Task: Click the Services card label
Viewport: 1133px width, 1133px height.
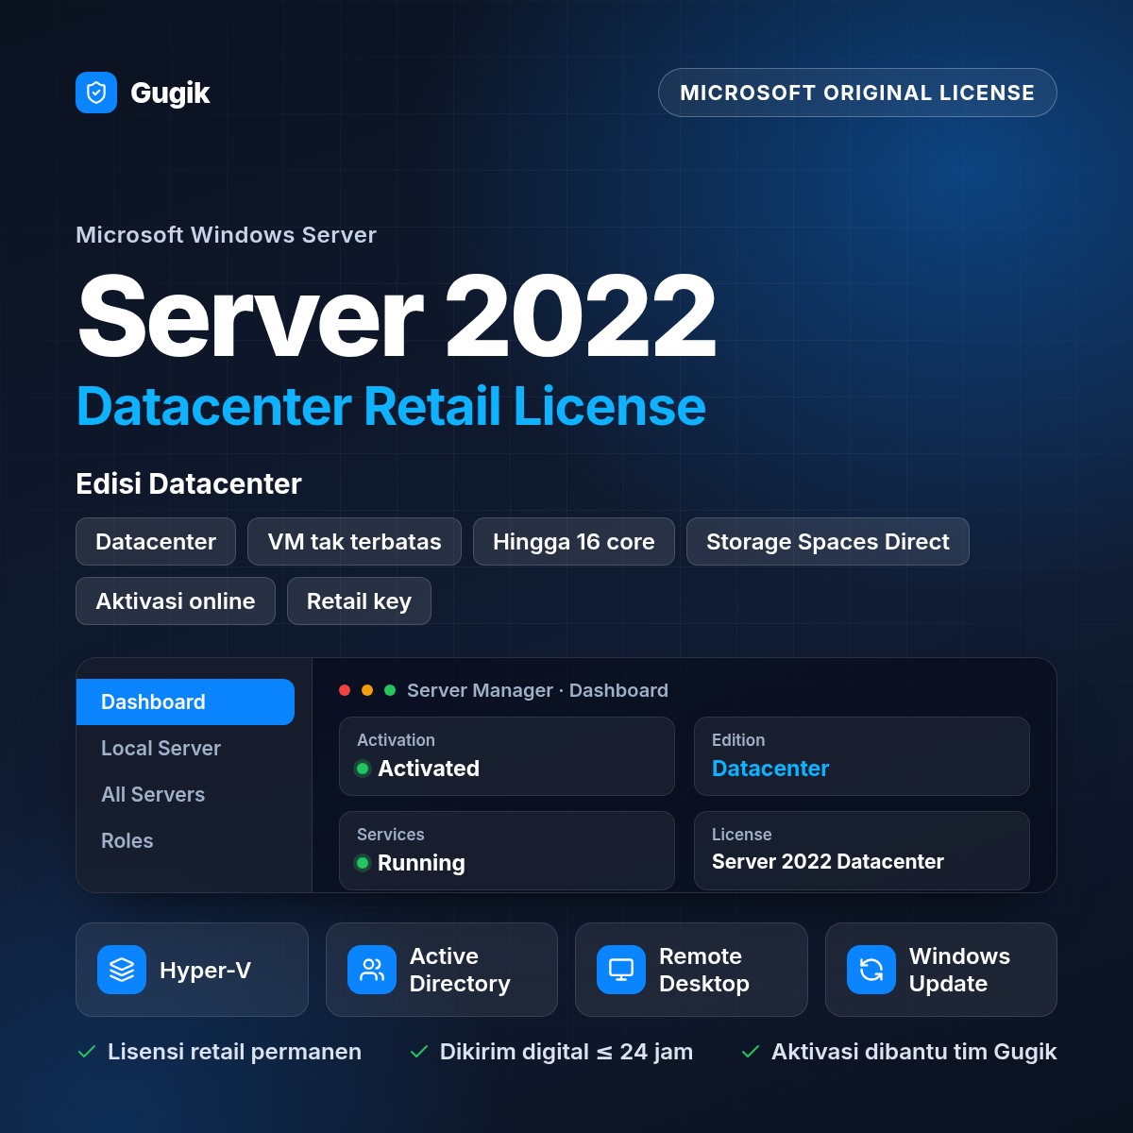Action: (x=390, y=835)
